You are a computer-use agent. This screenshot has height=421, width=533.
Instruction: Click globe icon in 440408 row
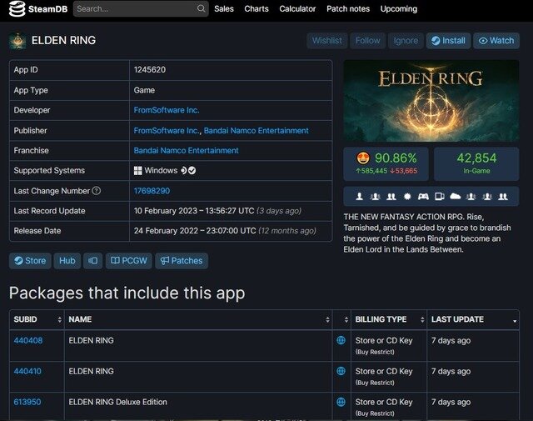pos(341,340)
